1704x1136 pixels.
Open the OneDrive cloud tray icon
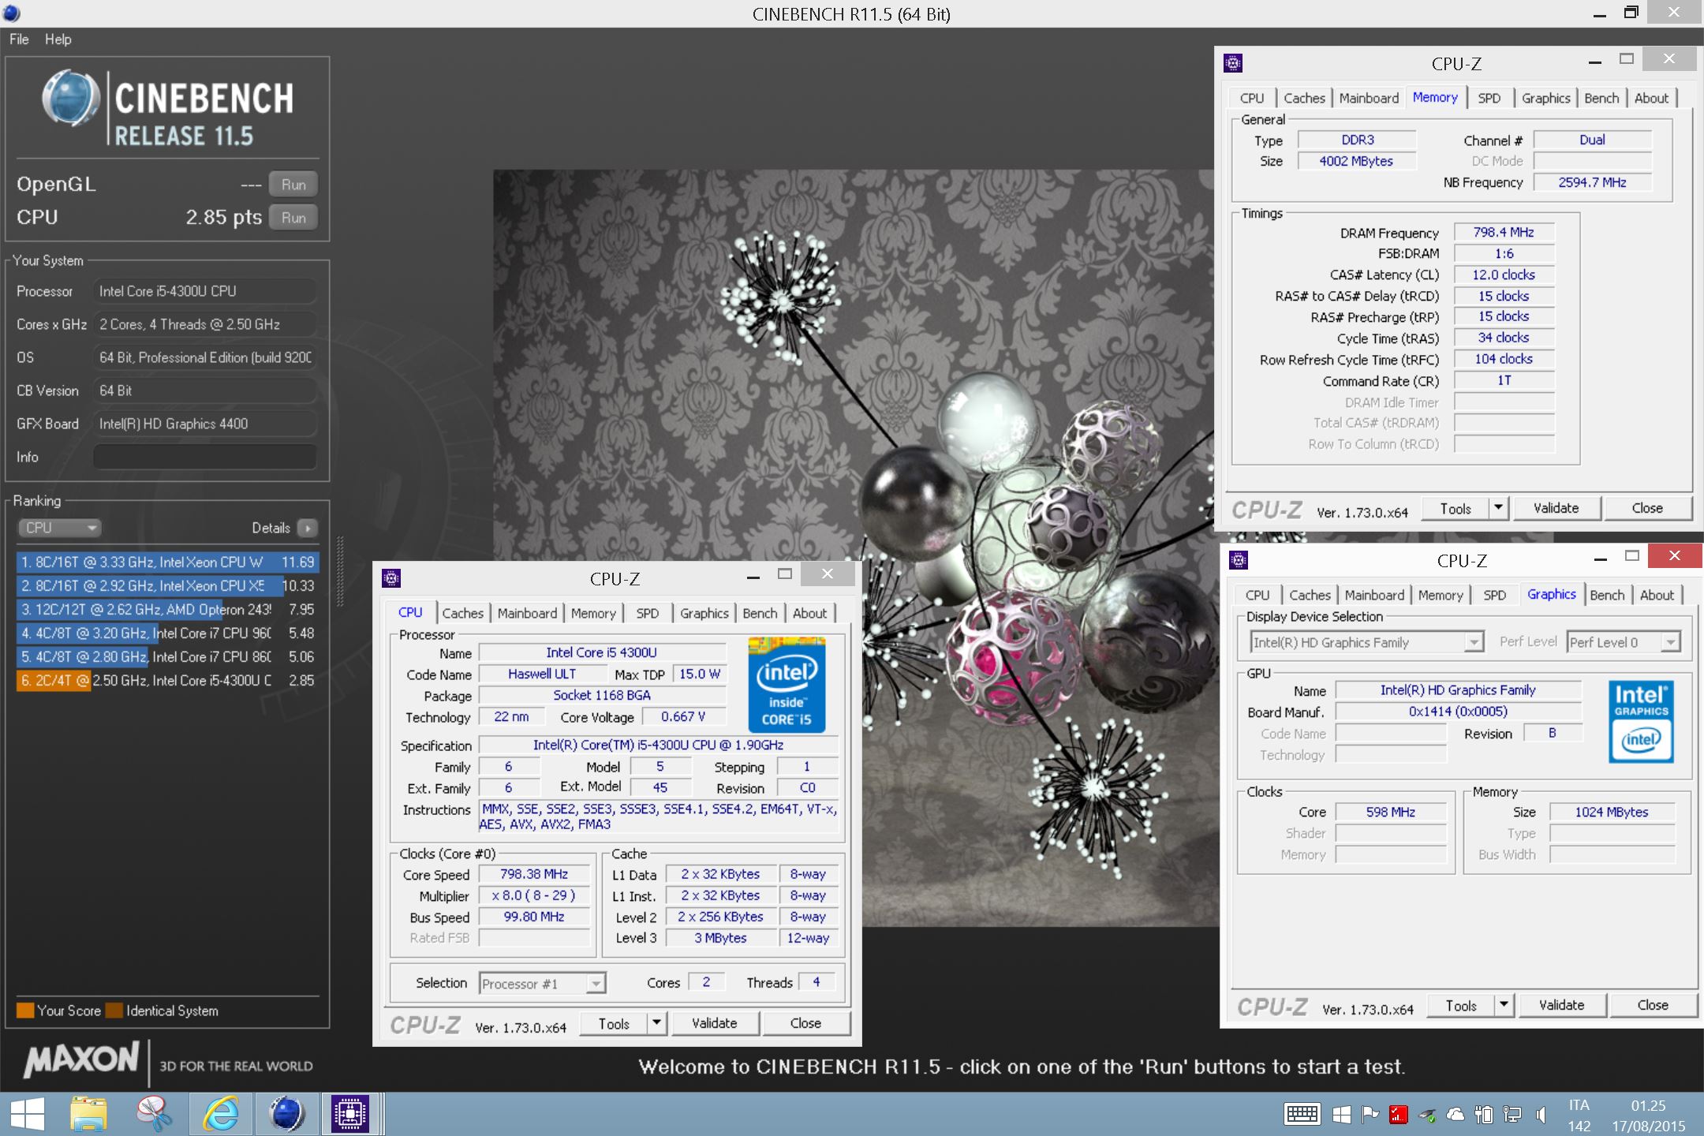pos(1455,1115)
